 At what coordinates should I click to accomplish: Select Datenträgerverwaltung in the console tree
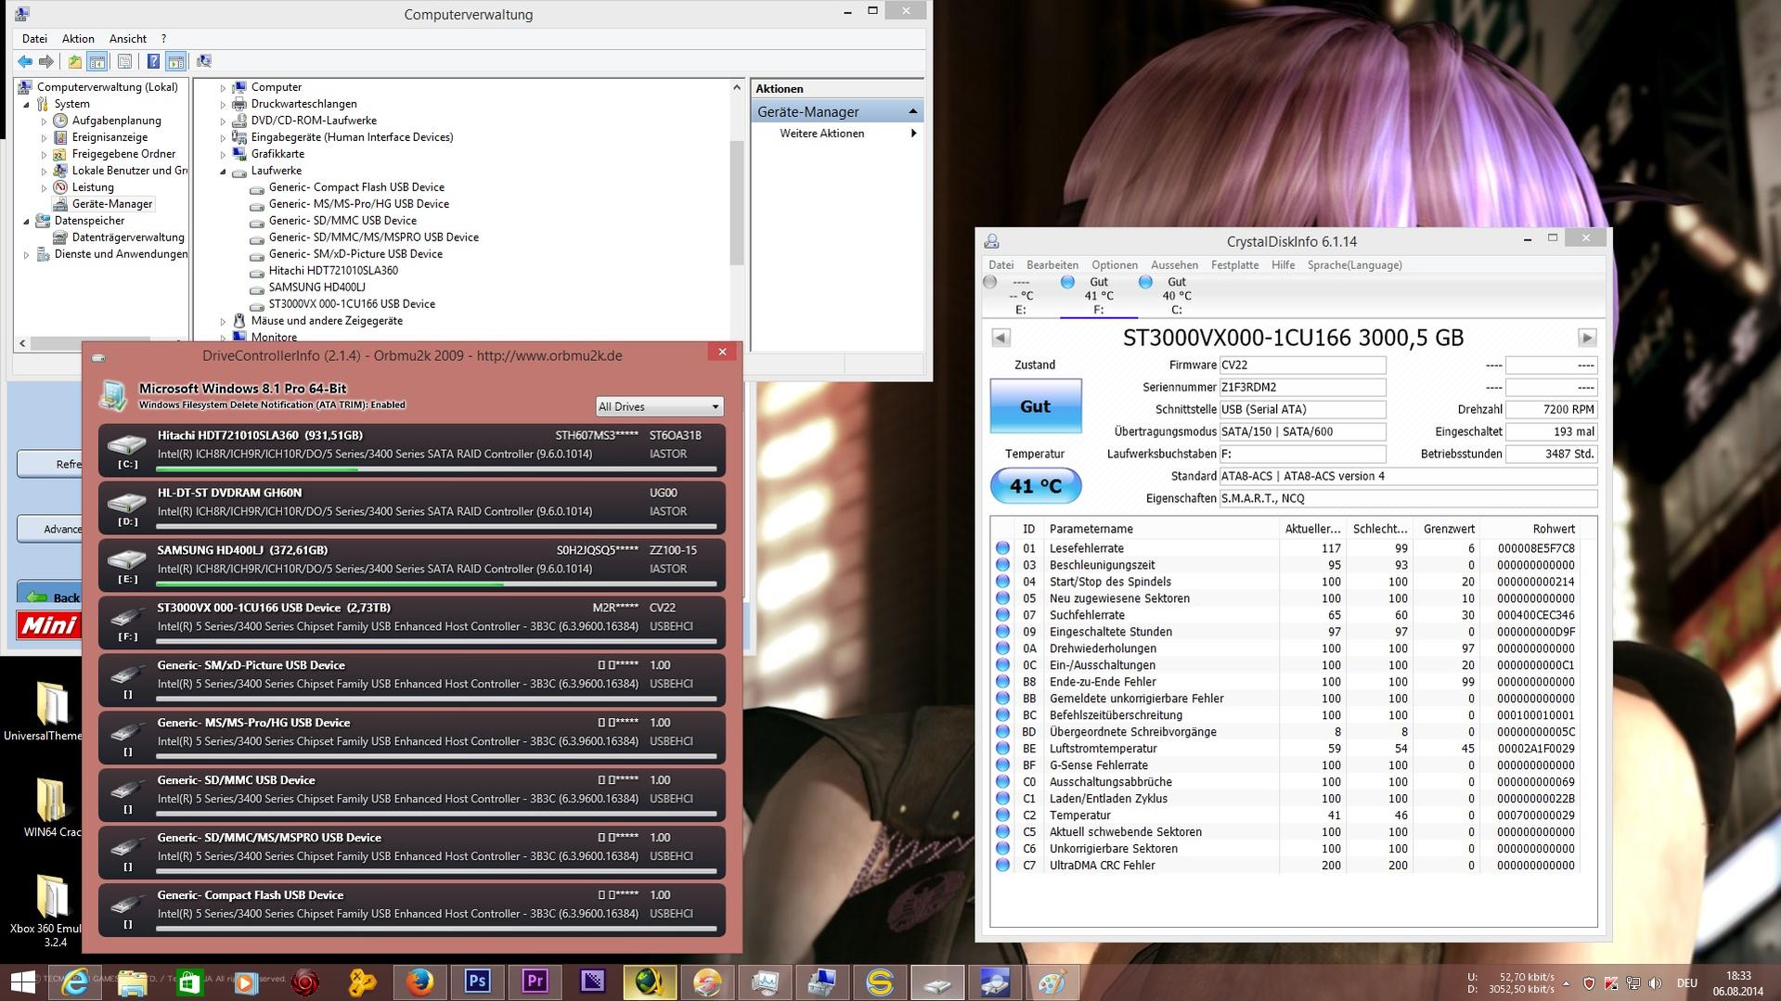tap(128, 237)
